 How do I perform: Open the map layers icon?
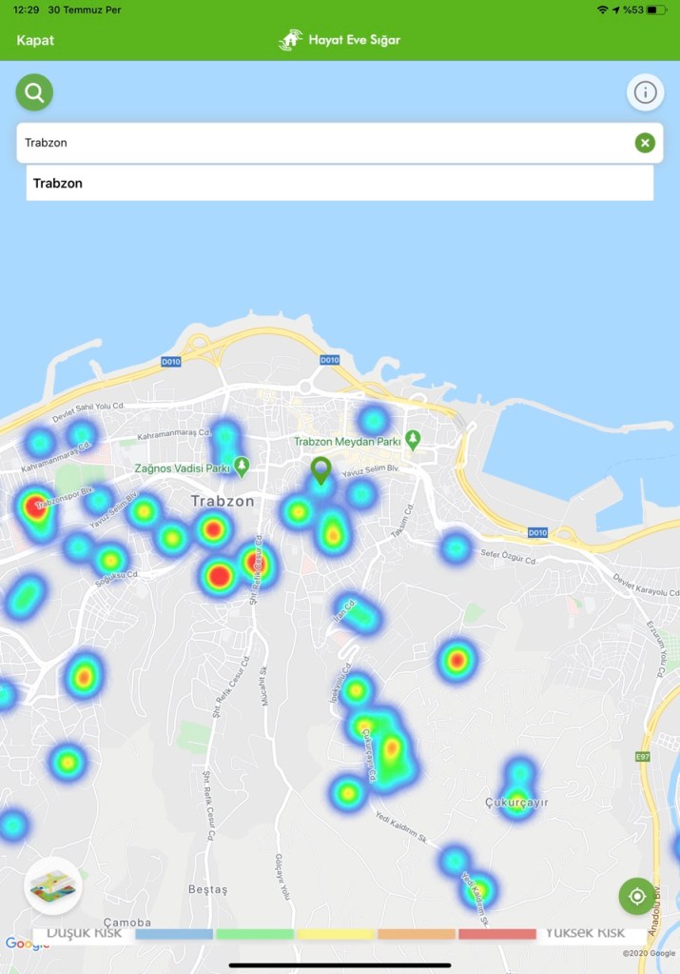coord(52,885)
